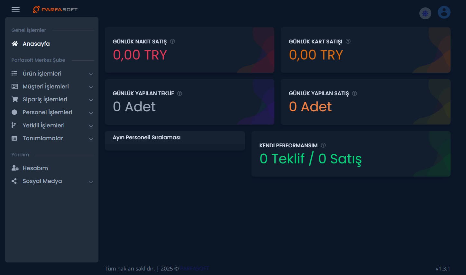Open the PARFASOFT footer link

click(194, 269)
